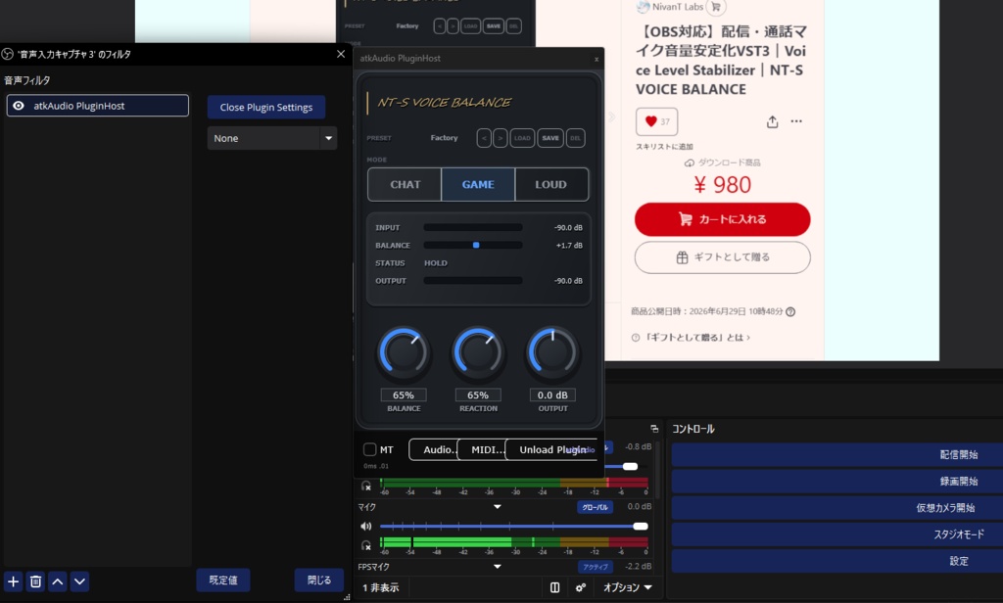Click the OUTPUT knob
The height and width of the screenshot is (603, 1003).
pos(552,352)
